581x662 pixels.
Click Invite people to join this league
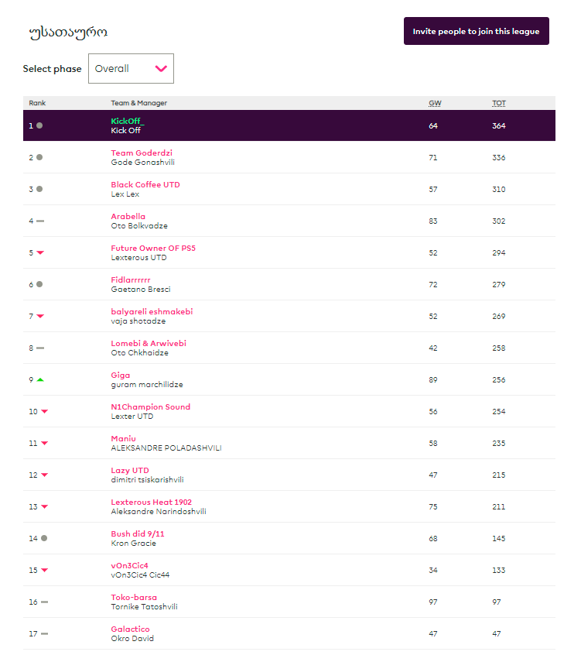coord(476,32)
